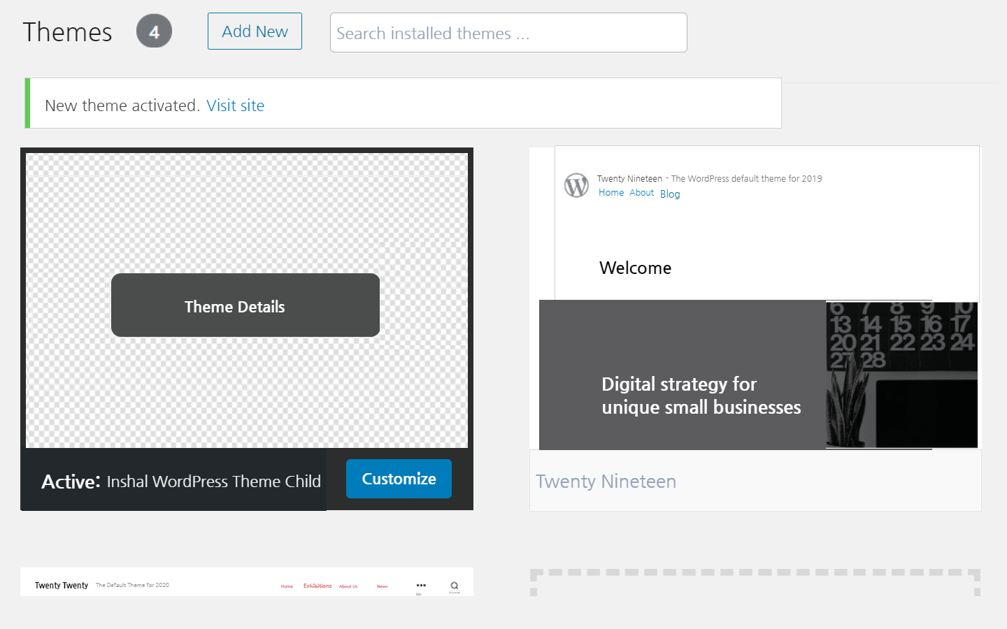
Task: Open Theme Details for the active theme
Action: click(x=245, y=305)
